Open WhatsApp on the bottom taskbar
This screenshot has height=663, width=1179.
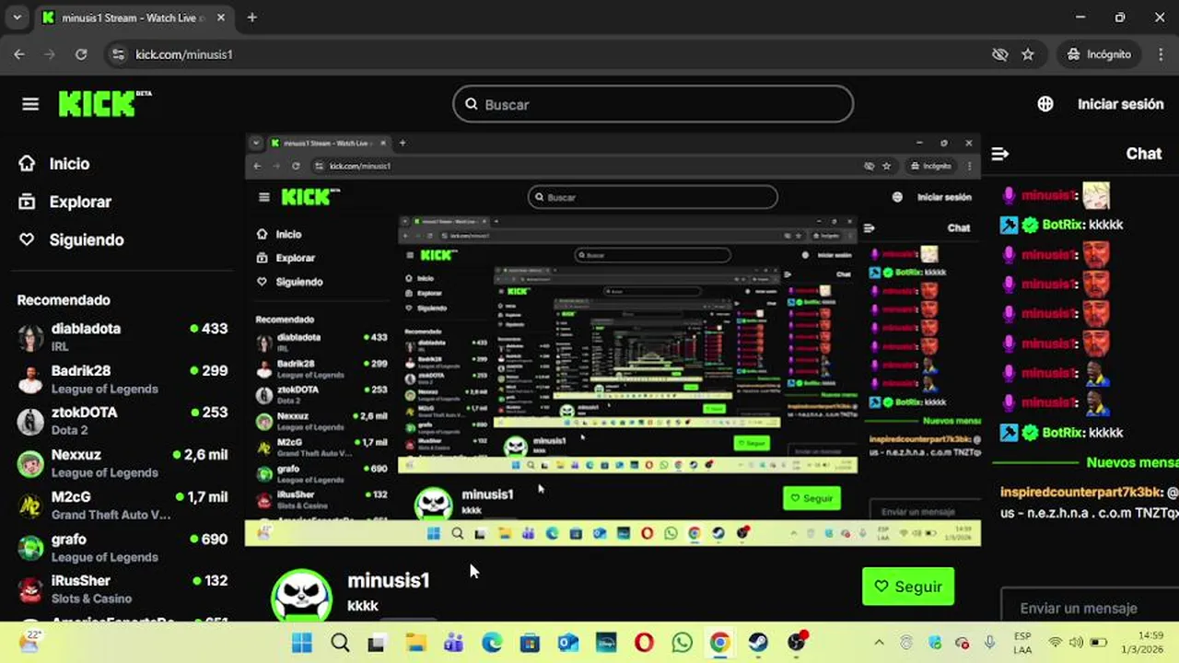pos(682,643)
